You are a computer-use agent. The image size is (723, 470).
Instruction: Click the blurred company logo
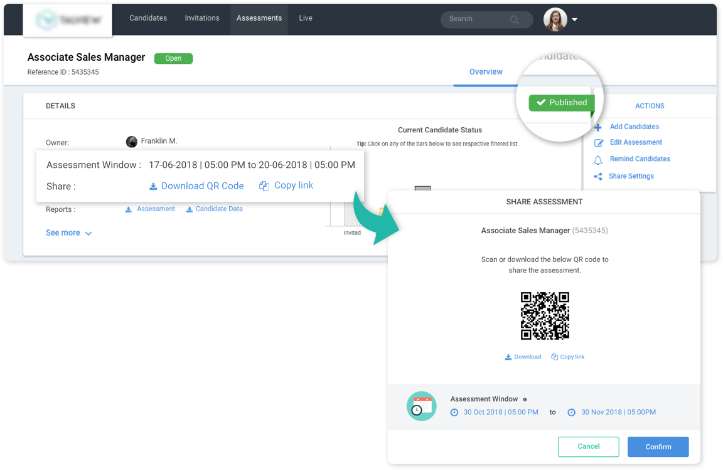[x=67, y=20]
